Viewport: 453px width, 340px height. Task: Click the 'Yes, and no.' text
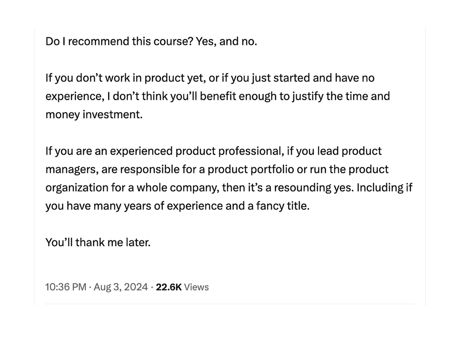pyautogui.click(x=226, y=41)
